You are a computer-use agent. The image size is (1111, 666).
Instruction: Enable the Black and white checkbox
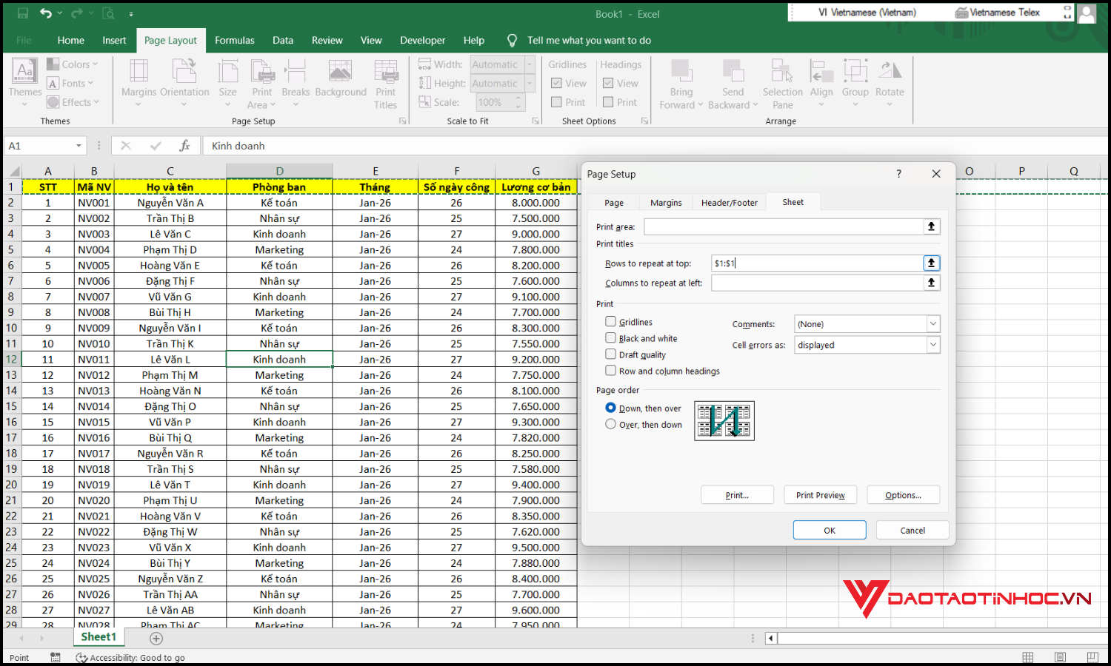610,337
